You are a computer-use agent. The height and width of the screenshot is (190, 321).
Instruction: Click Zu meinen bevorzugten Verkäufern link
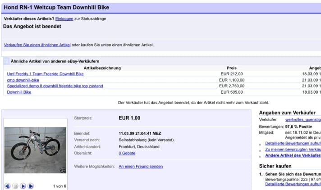pyautogui.click(x=293, y=149)
